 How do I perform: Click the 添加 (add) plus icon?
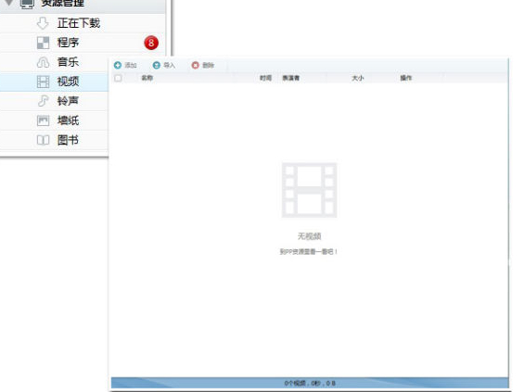pos(117,65)
